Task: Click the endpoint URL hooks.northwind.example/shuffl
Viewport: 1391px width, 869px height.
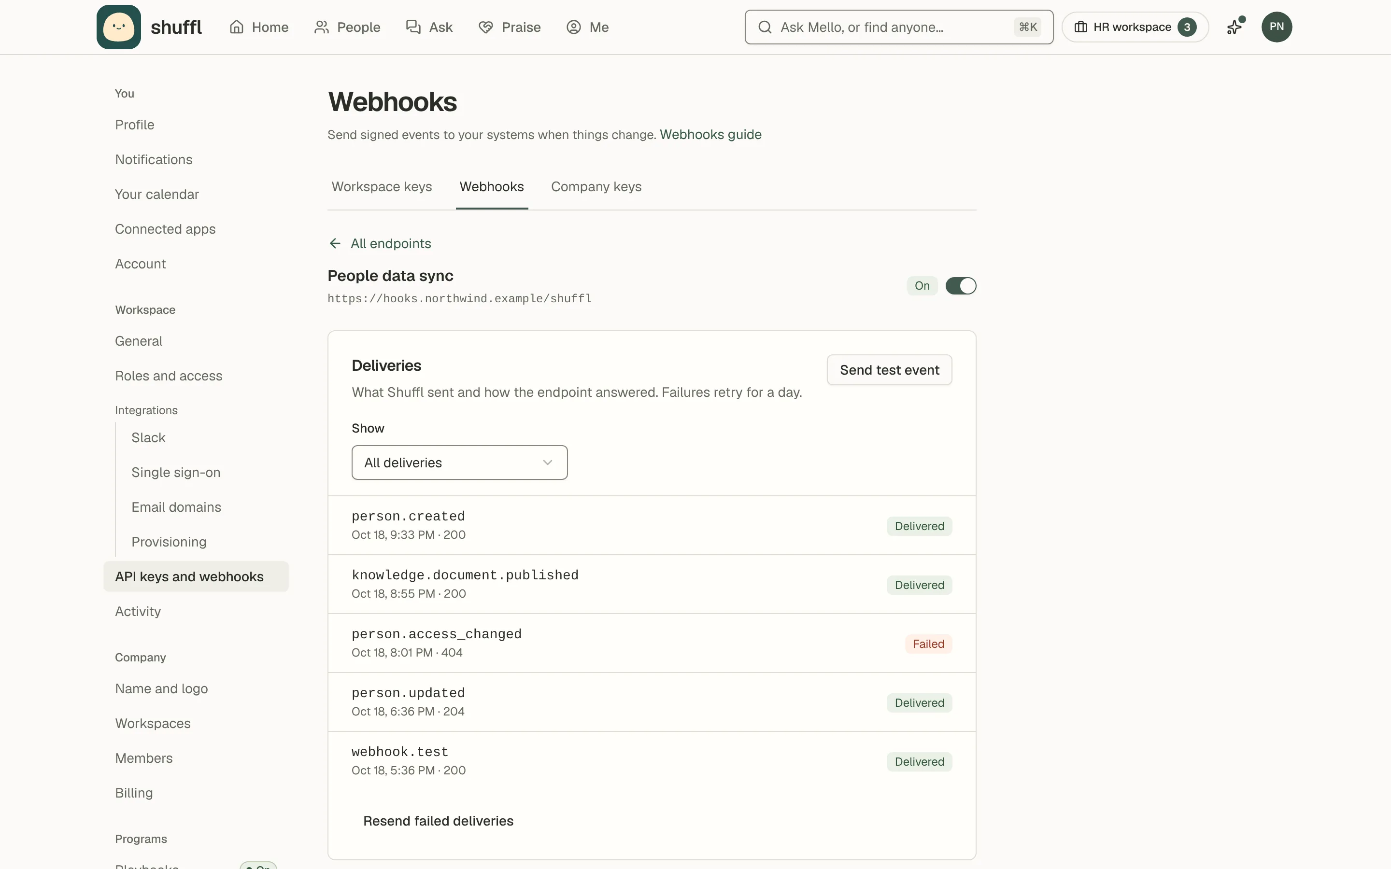Action: tap(459, 298)
